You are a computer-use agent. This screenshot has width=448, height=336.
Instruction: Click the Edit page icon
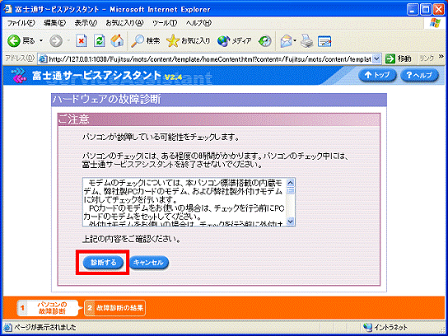point(324,41)
